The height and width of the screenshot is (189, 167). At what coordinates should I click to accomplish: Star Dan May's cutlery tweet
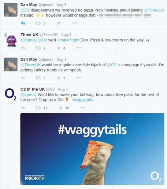click(59, 78)
